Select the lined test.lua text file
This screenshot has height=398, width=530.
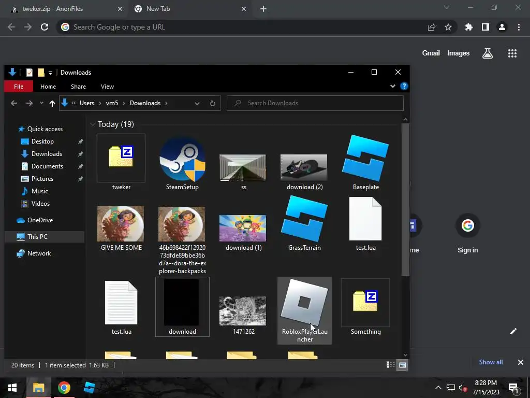[121, 307]
